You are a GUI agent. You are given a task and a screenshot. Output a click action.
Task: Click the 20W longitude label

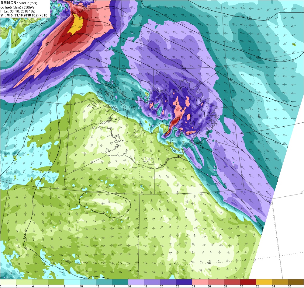tap(140, 123)
